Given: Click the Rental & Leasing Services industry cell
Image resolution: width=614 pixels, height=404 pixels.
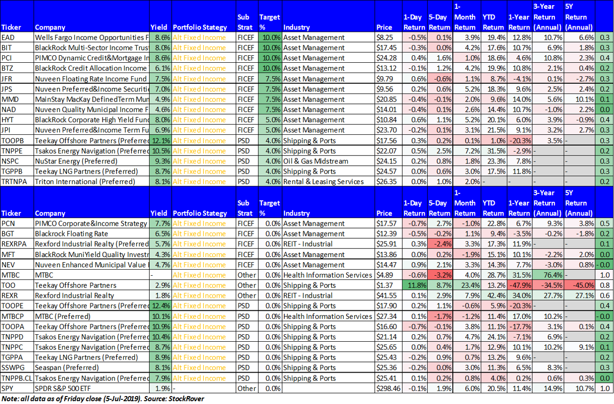Looking at the screenshot, I should coord(328,182).
